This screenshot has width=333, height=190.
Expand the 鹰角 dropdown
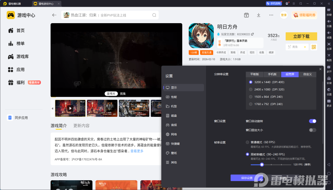pos(305,47)
